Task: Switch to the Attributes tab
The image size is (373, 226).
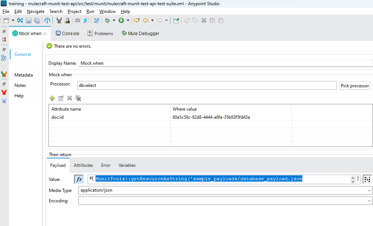Action: (83, 165)
